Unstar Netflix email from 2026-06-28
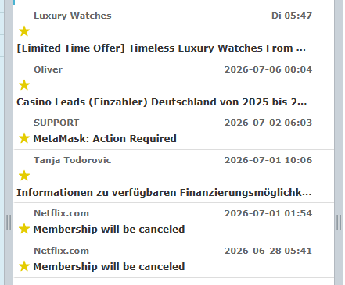Viewport: 345px width, 285px height. tap(24, 266)
